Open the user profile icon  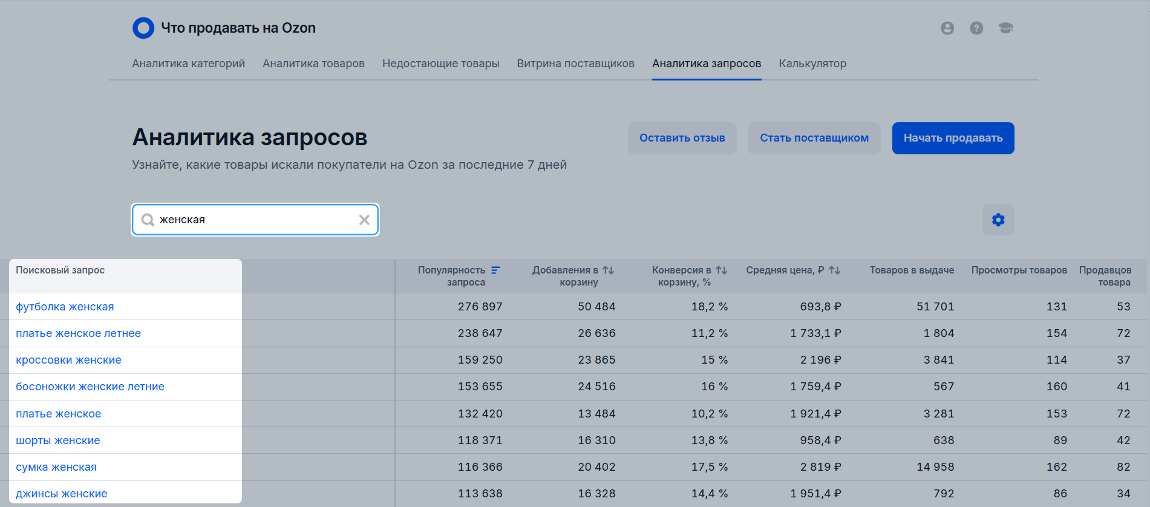pyautogui.click(x=947, y=28)
